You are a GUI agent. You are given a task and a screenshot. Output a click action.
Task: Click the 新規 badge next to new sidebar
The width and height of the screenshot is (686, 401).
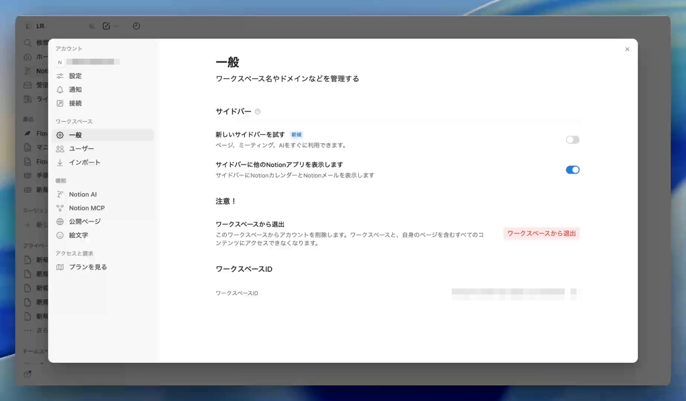tap(296, 134)
